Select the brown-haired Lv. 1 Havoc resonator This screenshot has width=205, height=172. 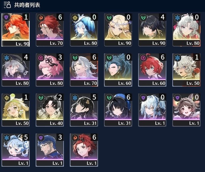pyautogui.click(x=186, y=110)
